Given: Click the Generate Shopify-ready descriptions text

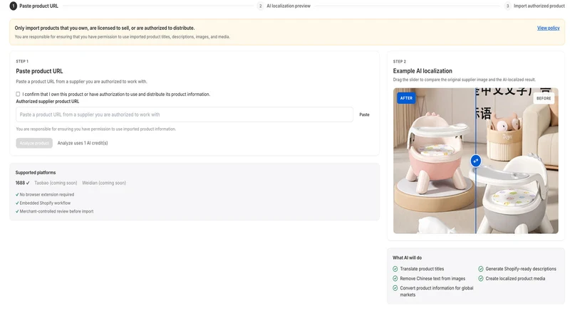Looking at the screenshot, I should [x=521, y=269].
